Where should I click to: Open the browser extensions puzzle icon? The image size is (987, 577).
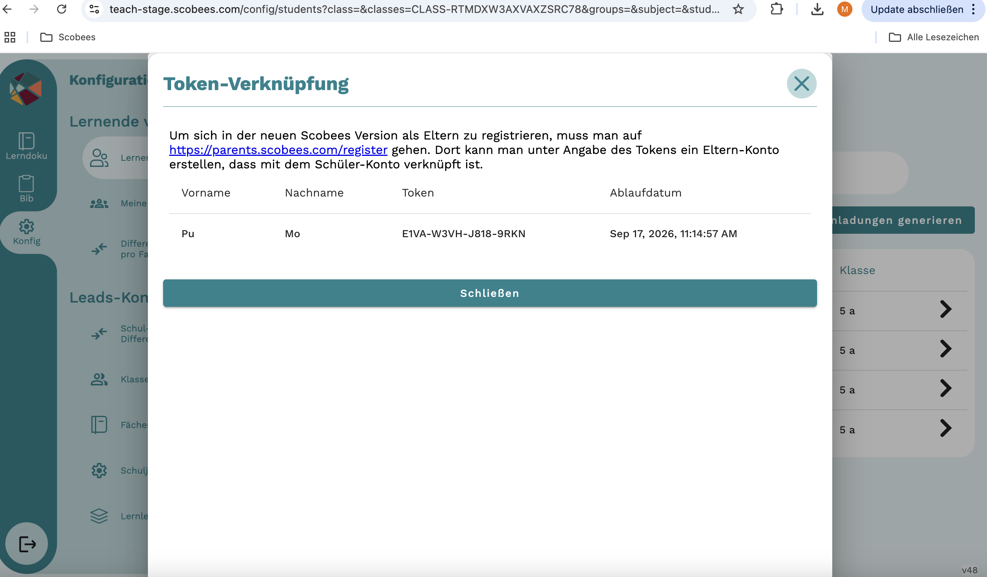pyautogui.click(x=776, y=9)
